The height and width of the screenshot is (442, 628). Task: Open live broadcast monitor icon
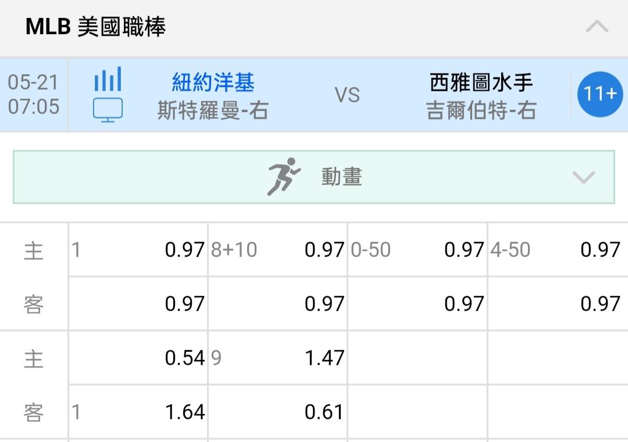pos(108,110)
